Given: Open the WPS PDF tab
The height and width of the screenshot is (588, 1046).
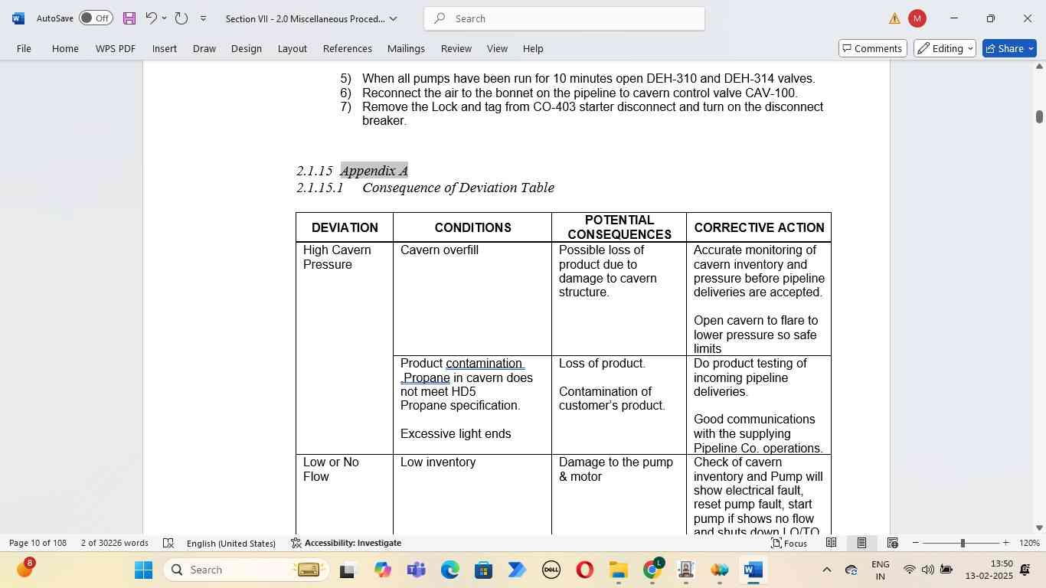Looking at the screenshot, I should (x=116, y=48).
